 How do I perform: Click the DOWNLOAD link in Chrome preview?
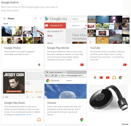(69, 80)
